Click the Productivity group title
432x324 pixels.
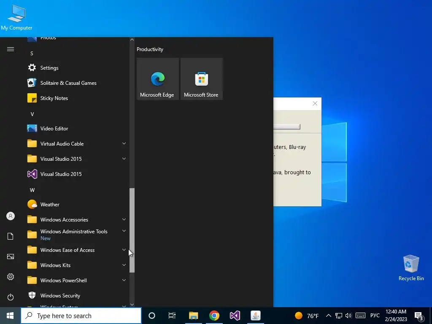(150, 49)
